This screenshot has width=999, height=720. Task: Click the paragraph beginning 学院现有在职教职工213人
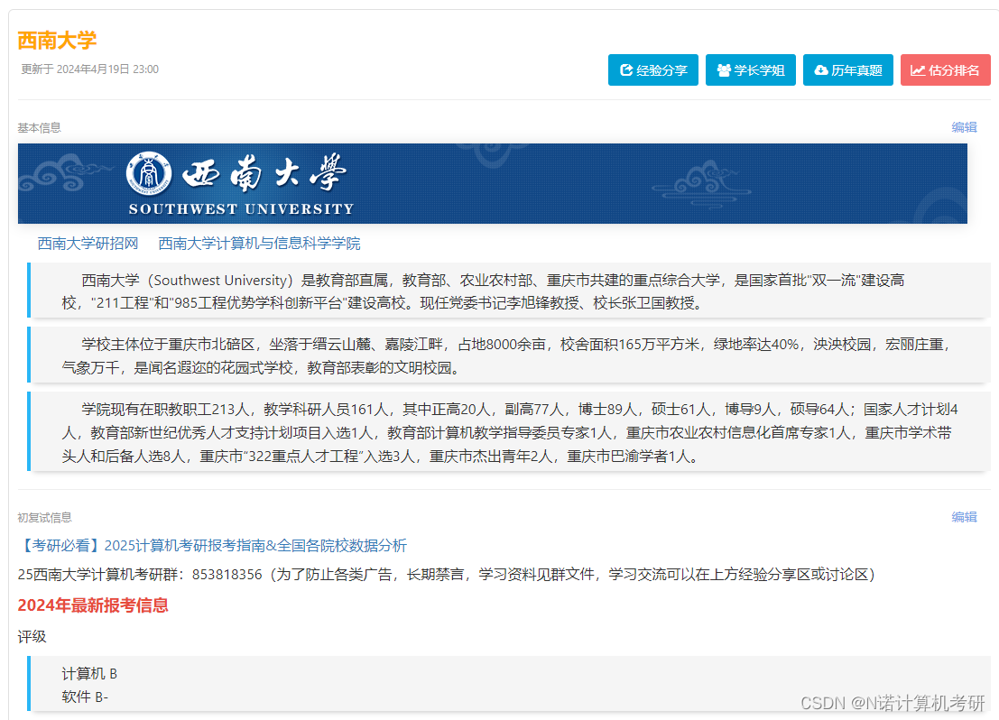tap(509, 431)
